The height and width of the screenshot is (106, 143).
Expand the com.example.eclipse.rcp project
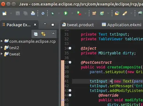2,41
